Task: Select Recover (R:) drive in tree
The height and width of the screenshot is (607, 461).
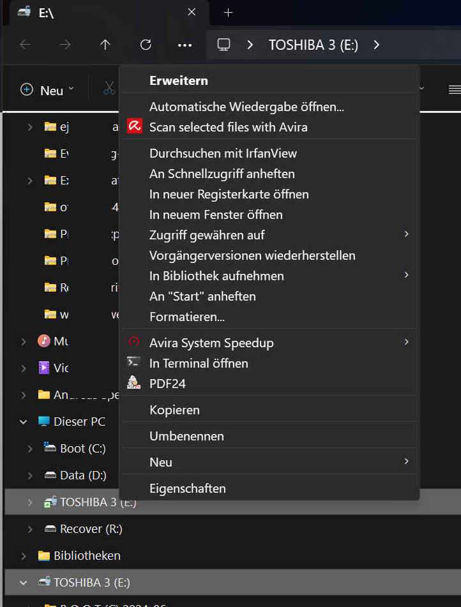Action: [x=91, y=528]
